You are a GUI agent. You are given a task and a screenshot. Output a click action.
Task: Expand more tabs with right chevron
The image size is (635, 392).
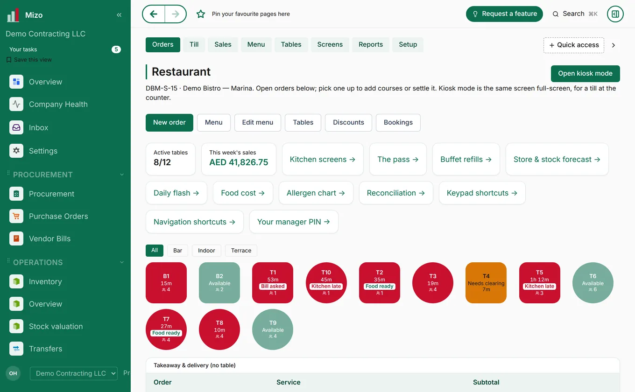614,45
